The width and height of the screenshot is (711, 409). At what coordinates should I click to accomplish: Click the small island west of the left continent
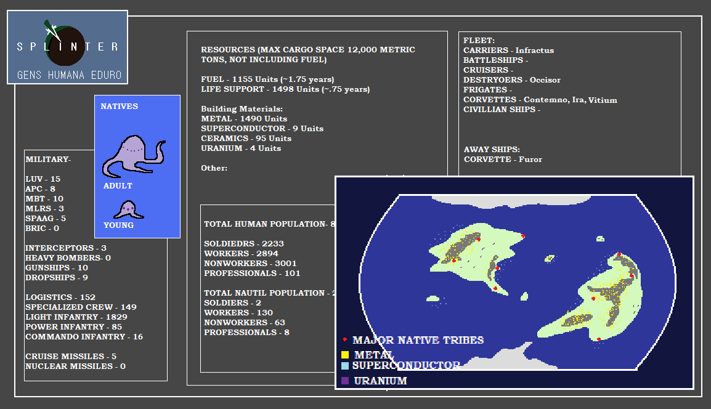[433, 299]
